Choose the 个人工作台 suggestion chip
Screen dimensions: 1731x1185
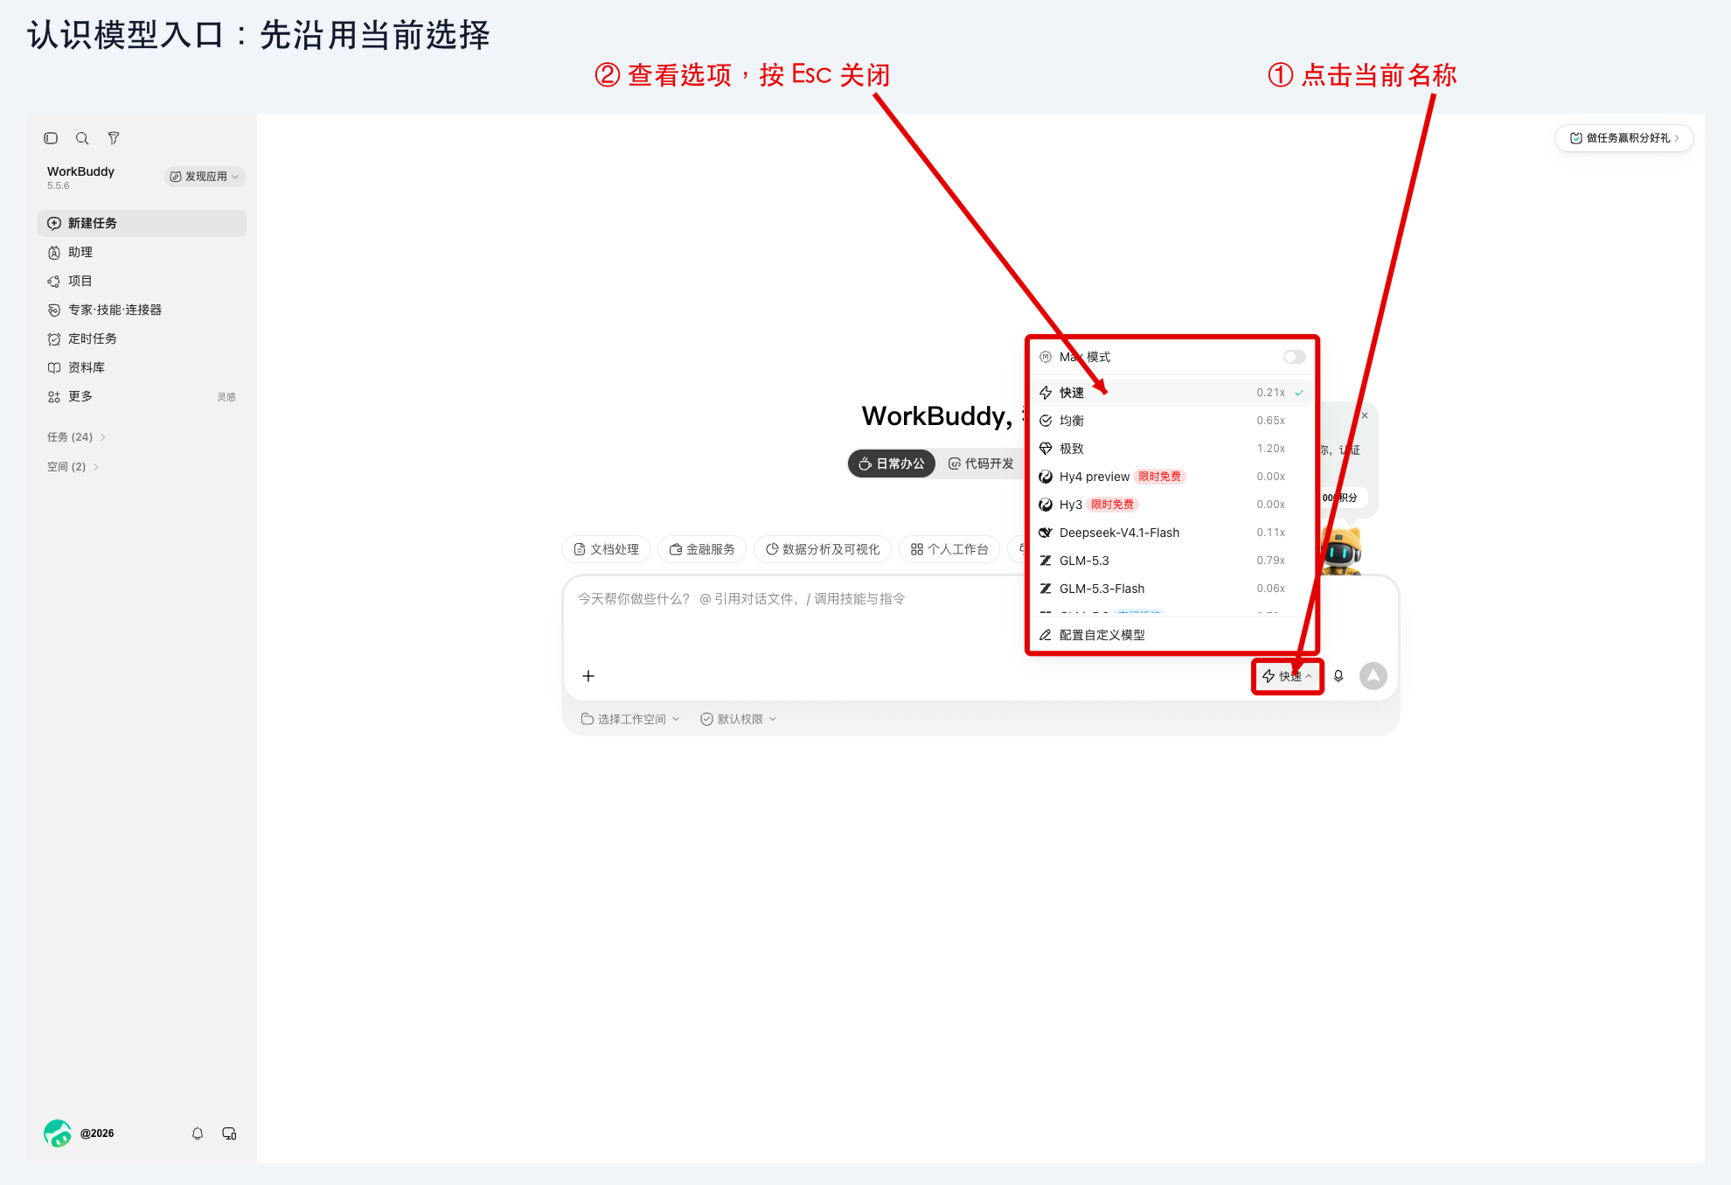coord(949,549)
